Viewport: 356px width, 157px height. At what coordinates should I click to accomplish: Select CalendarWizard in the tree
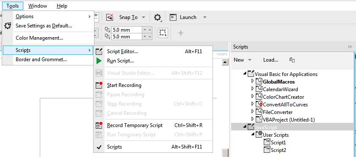click(280, 89)
